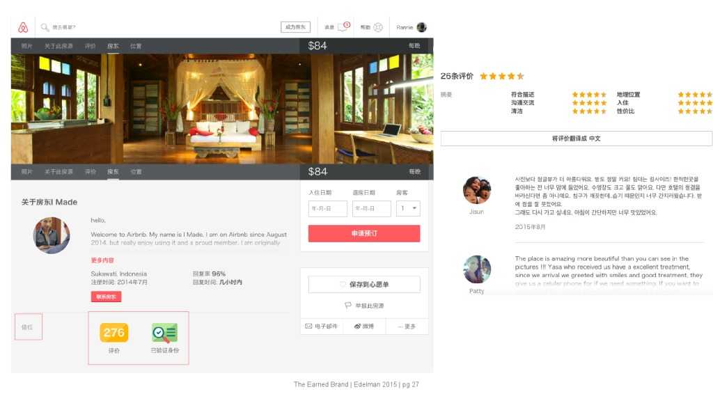713x401 pixels.
Task: Open the guests count dropdown
Action: pos(408,208)
